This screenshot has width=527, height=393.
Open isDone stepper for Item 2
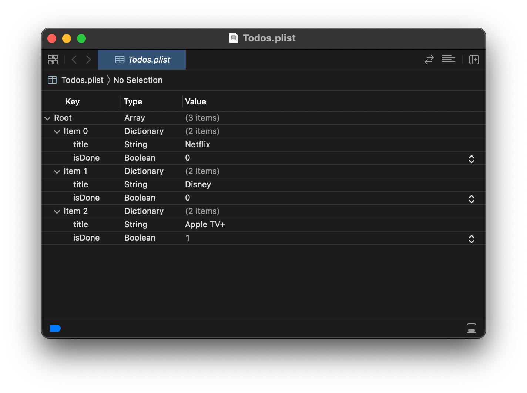tap(471, 239)
